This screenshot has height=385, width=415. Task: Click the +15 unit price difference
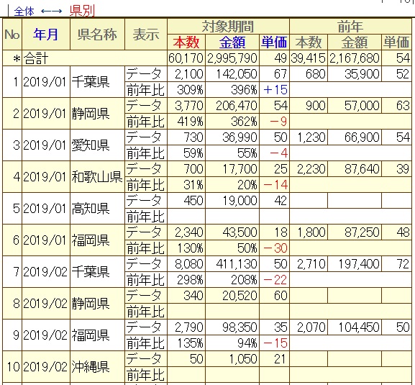275,90
